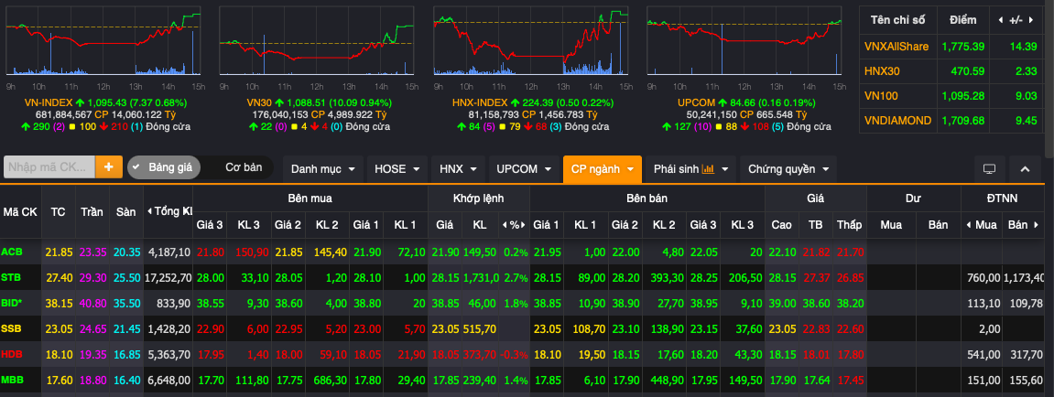Screen dimensions: 1054x397
Task: Click the Mã CK column header
Action: [x=20, y=211]
